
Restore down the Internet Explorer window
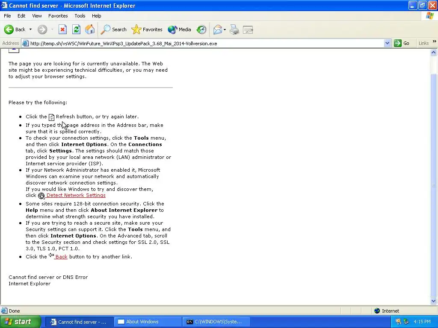[422, 6]
